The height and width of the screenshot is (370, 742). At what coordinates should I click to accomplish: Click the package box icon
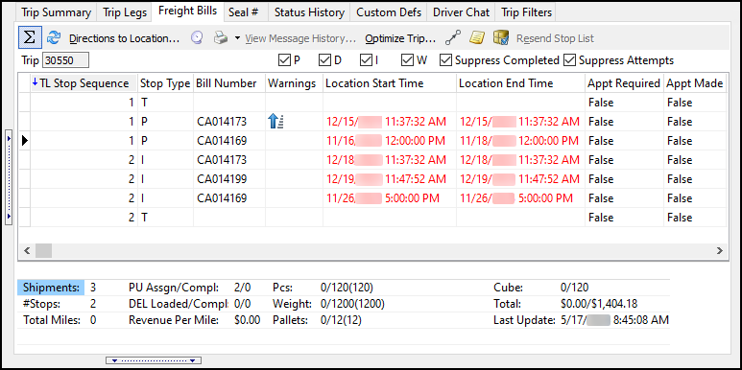point(501,37)
